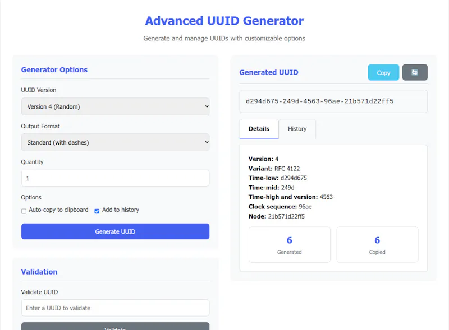The image size is (449, 330).
Task: Open the UUID Version dropdown
Action: coord(116,106)
